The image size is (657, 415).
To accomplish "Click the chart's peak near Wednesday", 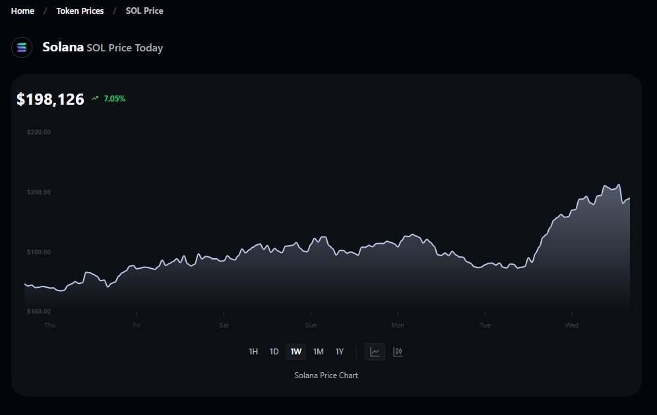I will pos(619,184).
